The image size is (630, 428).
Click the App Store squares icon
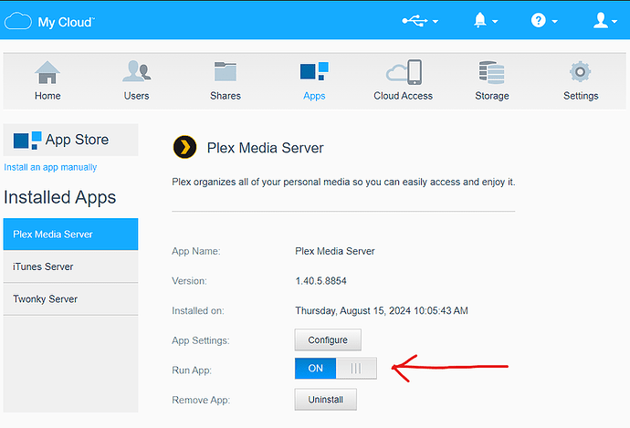pyautogui.click(x=26, y=141)
